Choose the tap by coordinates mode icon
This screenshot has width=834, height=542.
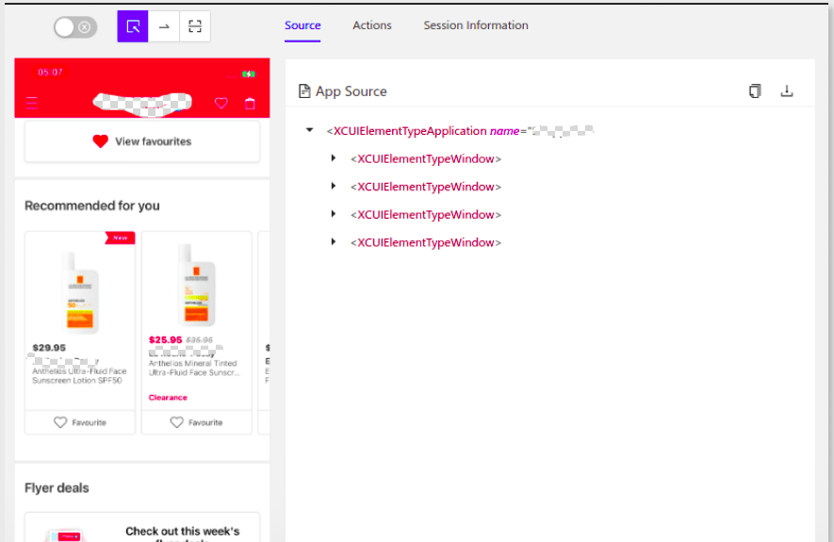click(x=195, y=26)
